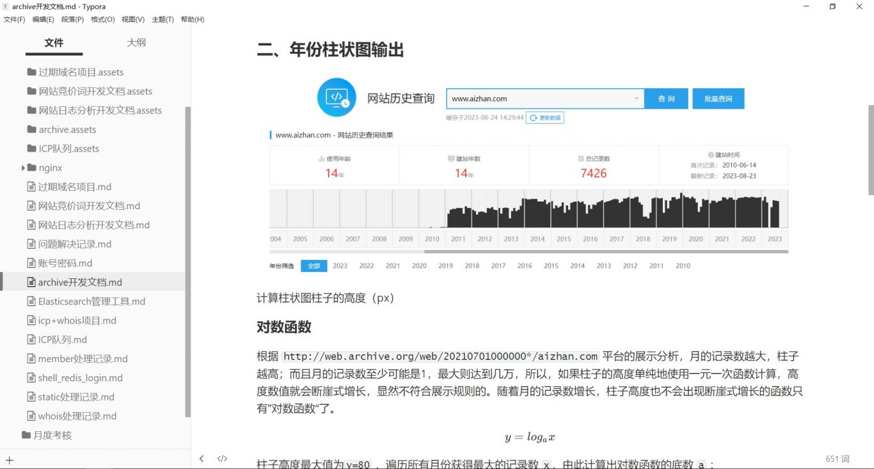Click the plus icon to add new file
This screenshot has height=469, width=874.
(x=10, y=459)
